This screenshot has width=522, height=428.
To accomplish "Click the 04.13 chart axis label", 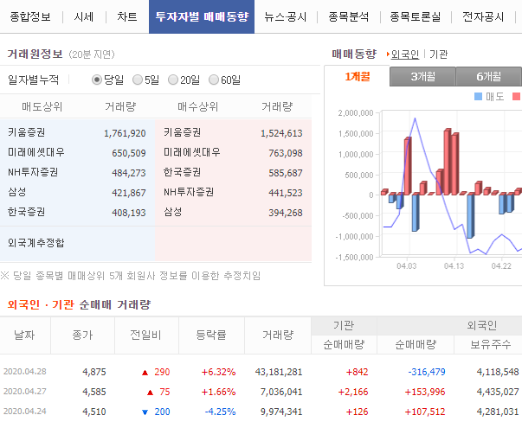I will 454,266.
